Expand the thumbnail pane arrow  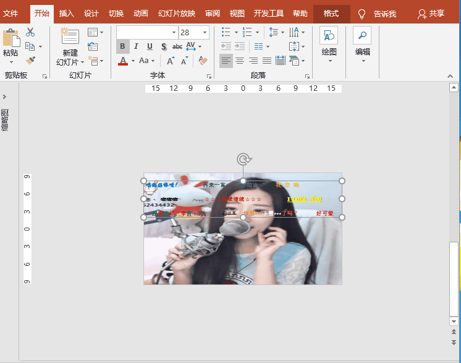point(4,96)
